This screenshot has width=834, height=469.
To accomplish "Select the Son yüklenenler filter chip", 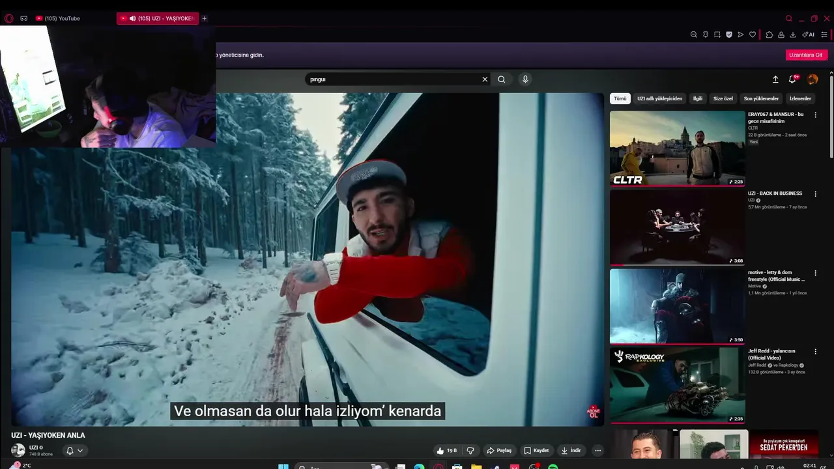I will 761,98.
